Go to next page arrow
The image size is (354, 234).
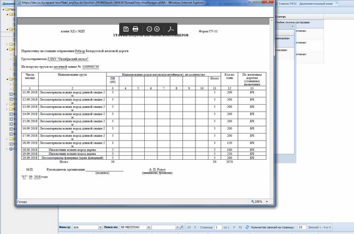click(x=234, y=227)
